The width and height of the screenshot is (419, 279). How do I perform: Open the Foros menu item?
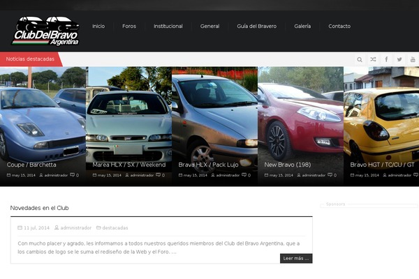click(129, 27)
